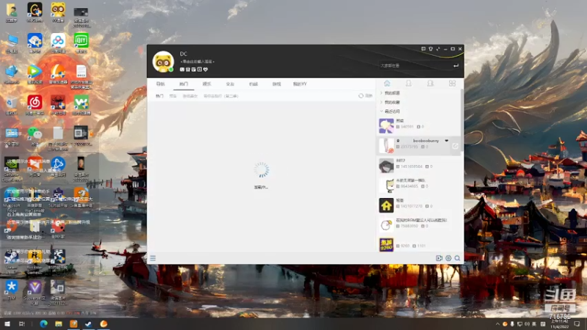Select the first sub-category under the main tabs
Image resolution: width=587 pixels, height=330 pixels.
point(159,96)
